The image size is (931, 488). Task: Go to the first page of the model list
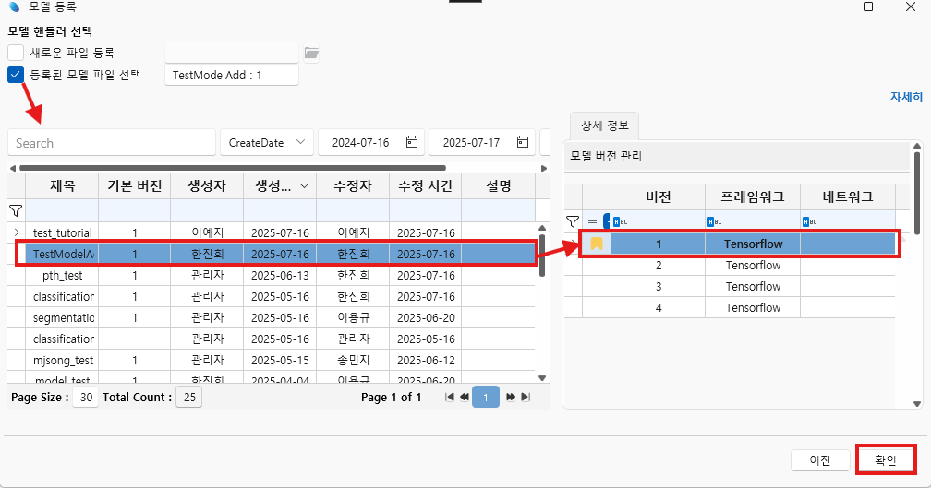click(450, 398)
